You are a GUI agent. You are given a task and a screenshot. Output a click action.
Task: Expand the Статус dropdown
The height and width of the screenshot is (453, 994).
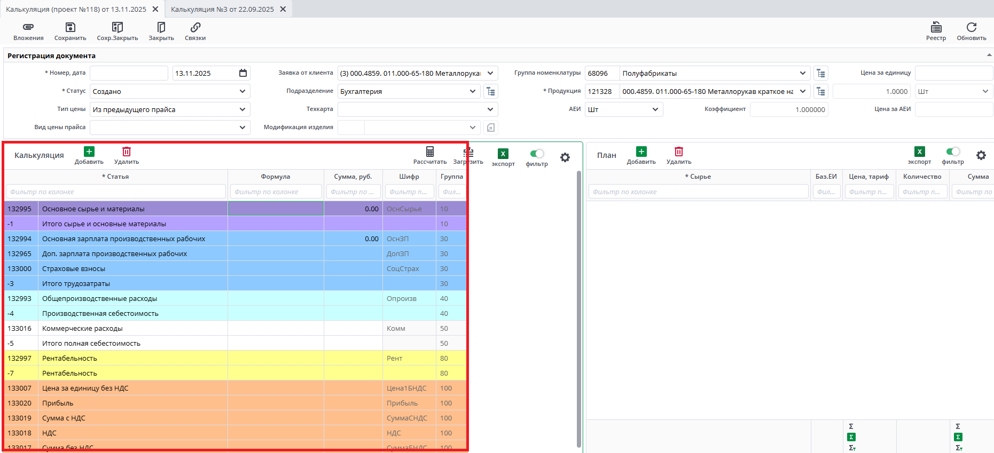point(242,91)
